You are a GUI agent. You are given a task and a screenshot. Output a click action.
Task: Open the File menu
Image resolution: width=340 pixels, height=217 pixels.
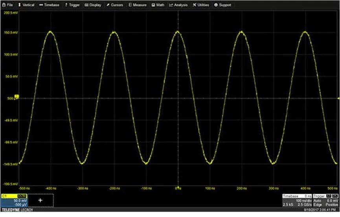[7, 5]
